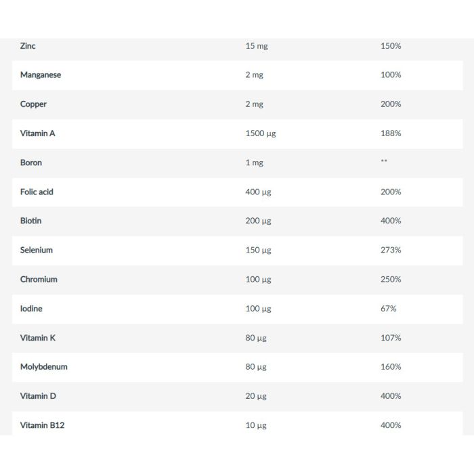
Task: Click the Boron double-asterisk footnote marker
Action: point(384,160)
